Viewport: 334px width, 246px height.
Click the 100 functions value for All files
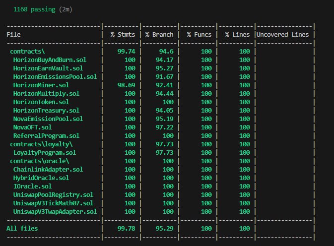click(206, 228)
